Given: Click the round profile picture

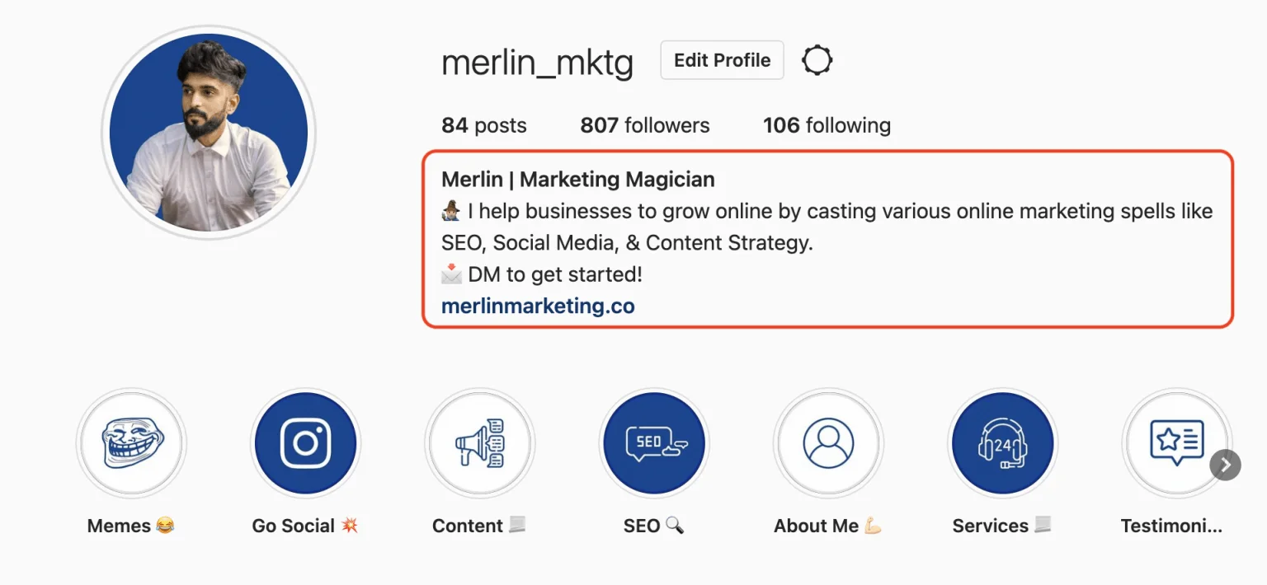Looking at the screenshot, I should [209, 133].
